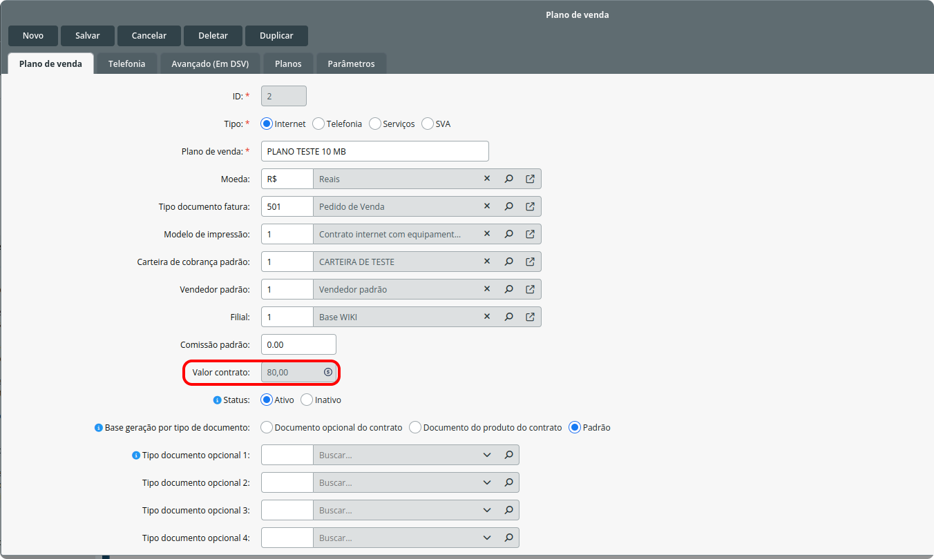Open Vendedor padrão external link icon

tap(530, 289)
